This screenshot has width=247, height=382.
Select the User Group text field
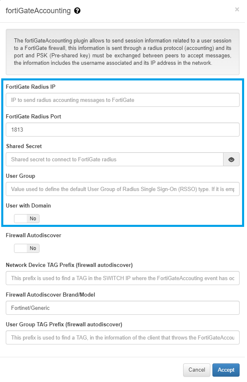coord(123,189)
